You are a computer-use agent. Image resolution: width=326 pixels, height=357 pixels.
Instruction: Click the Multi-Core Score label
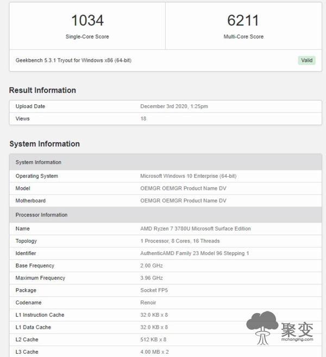243,37
